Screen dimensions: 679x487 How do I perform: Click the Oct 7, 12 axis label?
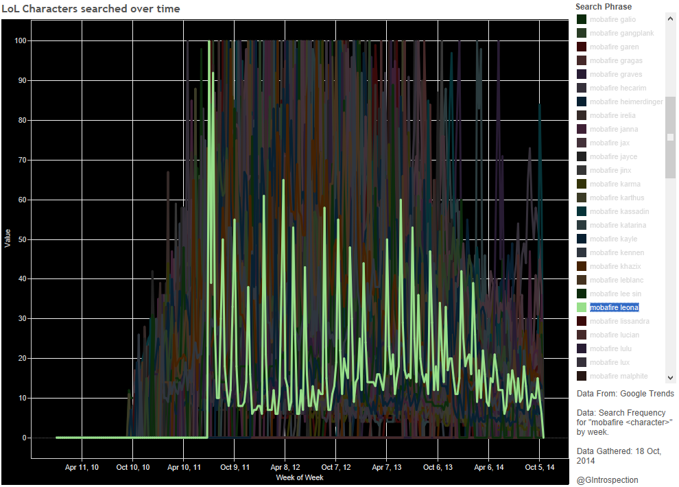point(336,467)
